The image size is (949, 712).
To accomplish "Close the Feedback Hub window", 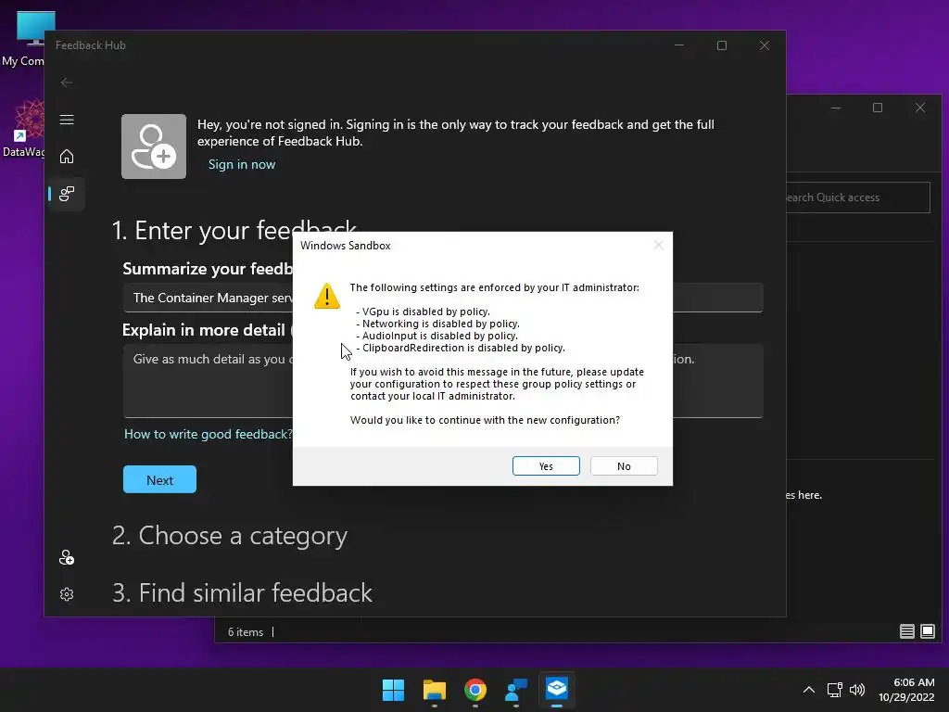I will pos(765,45).
